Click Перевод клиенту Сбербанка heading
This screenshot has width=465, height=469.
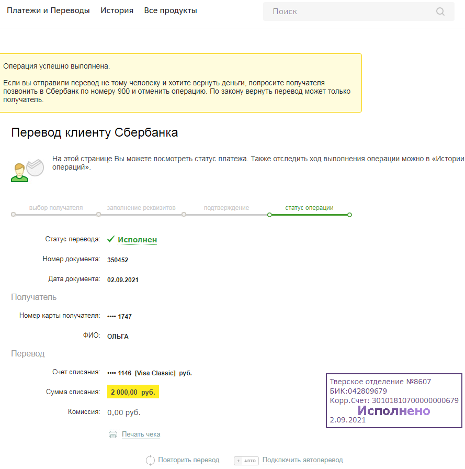pos(95,132)
